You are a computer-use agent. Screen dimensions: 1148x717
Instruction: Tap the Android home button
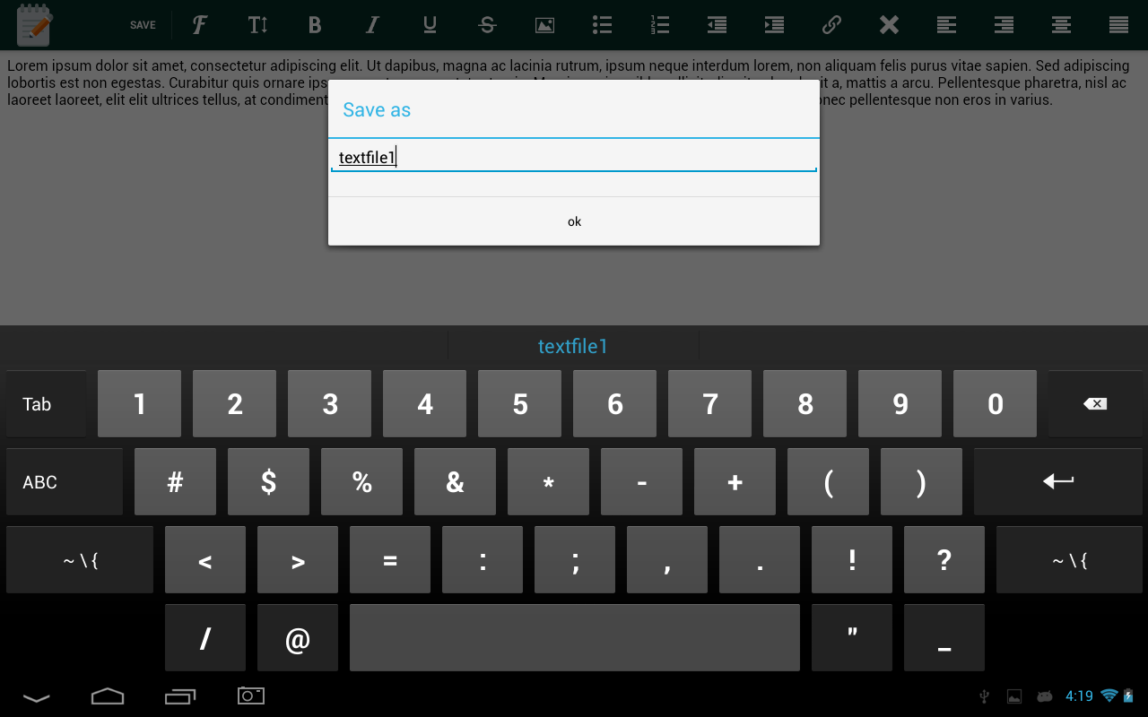click(108, 695)
